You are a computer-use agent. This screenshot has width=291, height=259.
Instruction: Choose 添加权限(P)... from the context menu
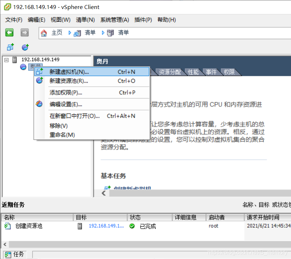coord(92,92)
